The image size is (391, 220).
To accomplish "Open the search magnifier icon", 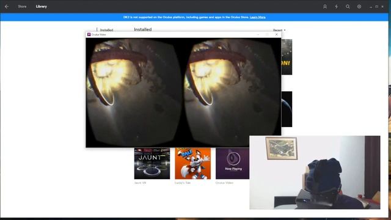I will click(x=348, y=7).
